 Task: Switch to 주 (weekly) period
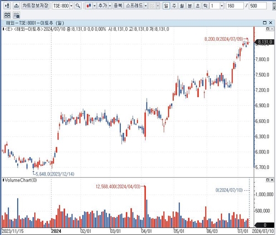coord(174,6)
